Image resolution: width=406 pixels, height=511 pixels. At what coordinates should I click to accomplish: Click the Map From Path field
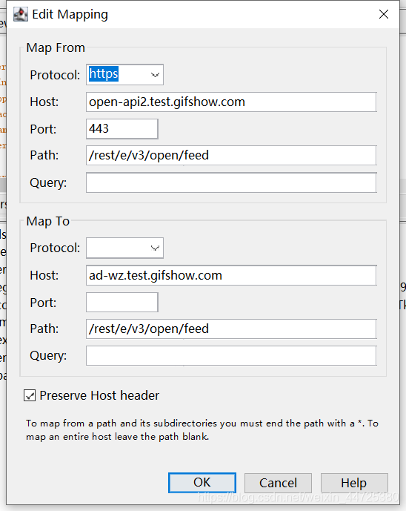point(231,156)
